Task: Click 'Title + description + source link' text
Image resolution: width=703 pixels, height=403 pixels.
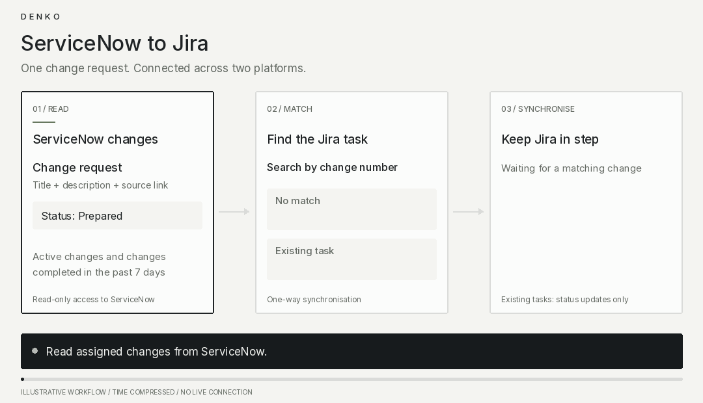Action: [x=100, y=185]
